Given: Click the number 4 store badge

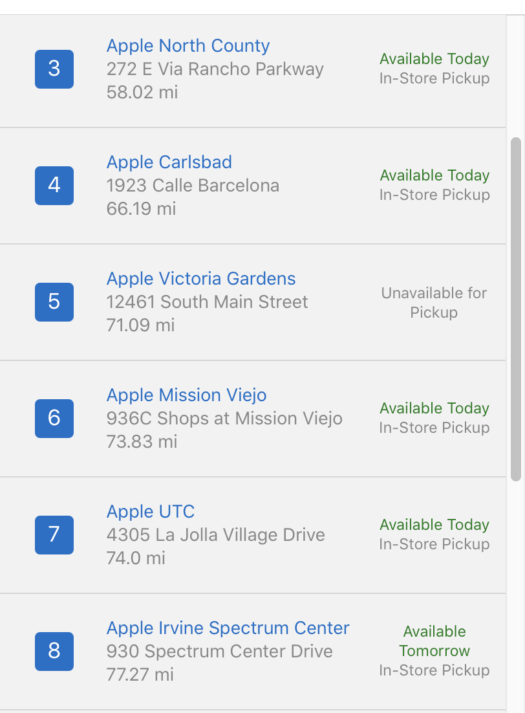Looking at the screenshot, I should (54, 185).
